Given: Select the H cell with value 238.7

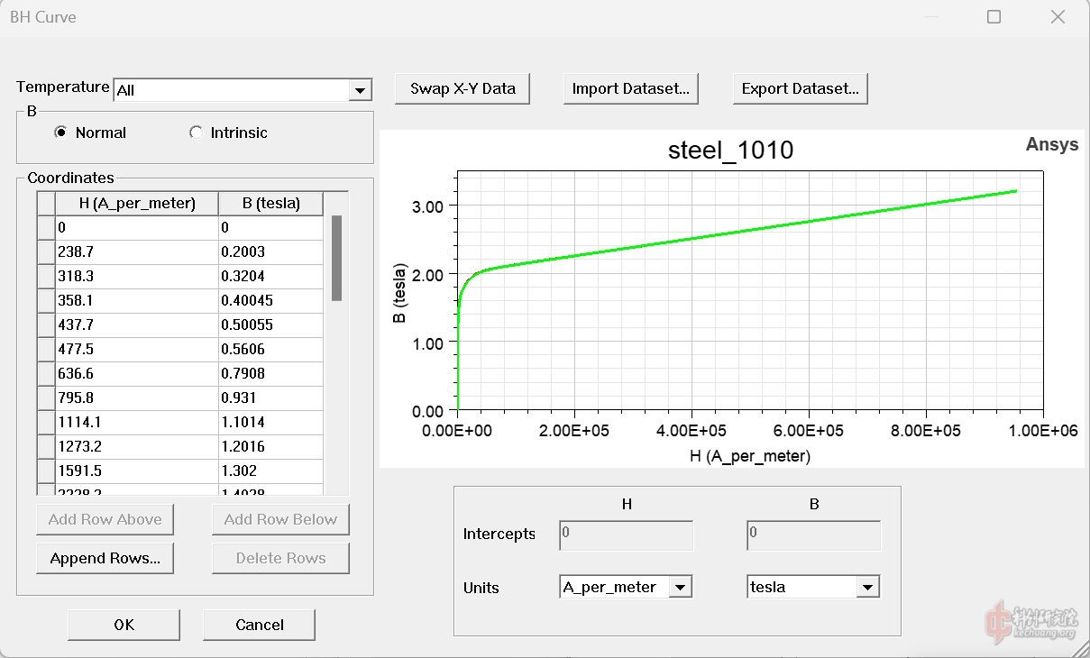Looking at the screenshot, I should (137, 251).
